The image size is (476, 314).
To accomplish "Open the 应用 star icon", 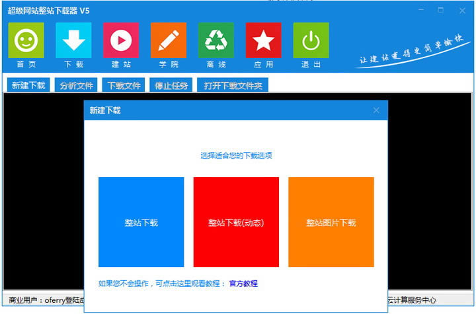I will coord(264,40).
